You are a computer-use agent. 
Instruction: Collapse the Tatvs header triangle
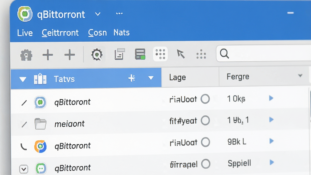click(23, 79)
